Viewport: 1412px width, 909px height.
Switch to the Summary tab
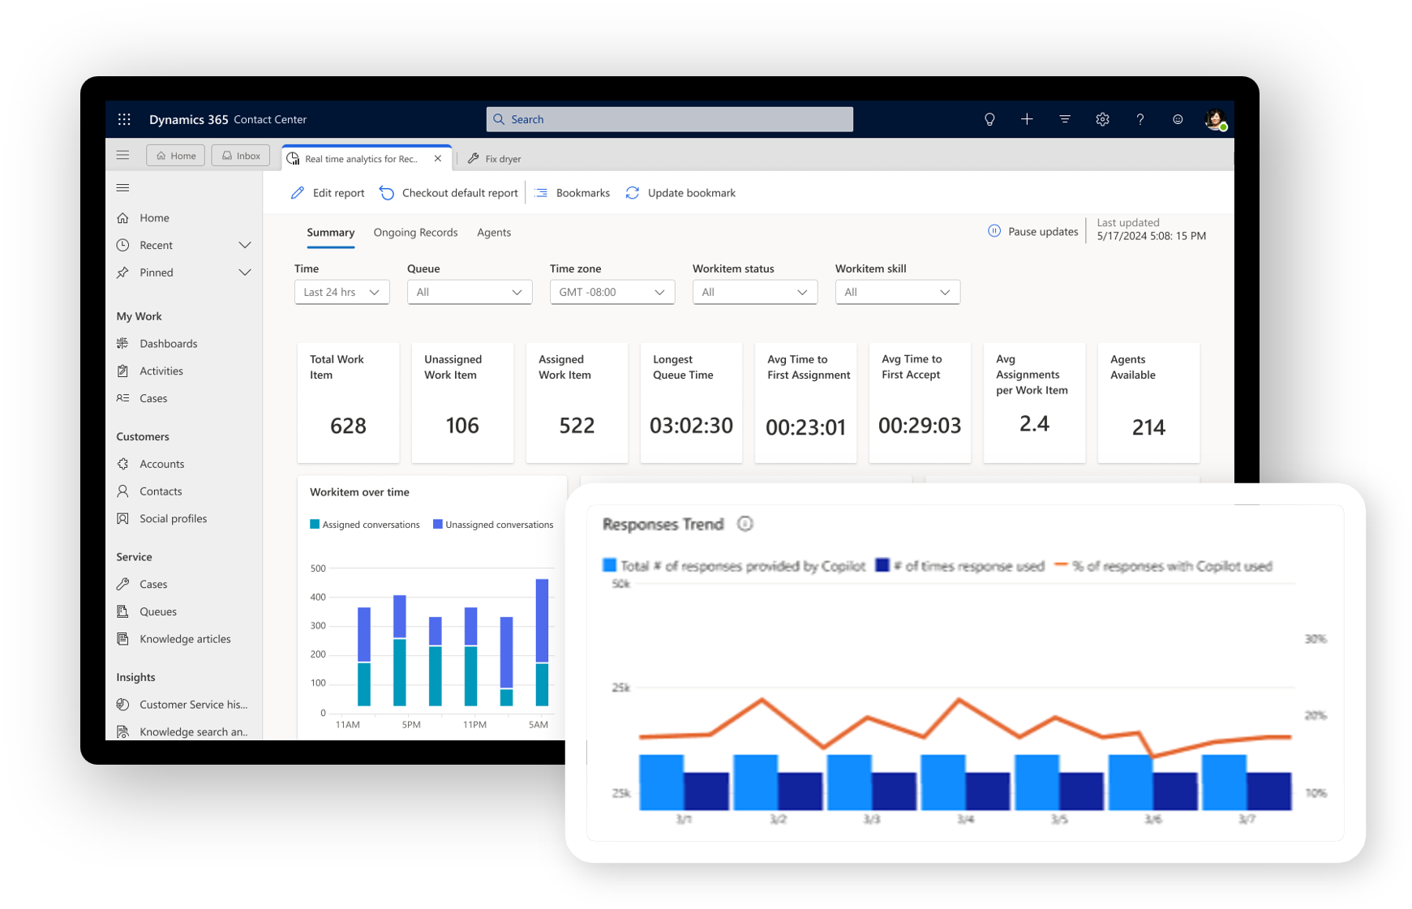(331, 232)
